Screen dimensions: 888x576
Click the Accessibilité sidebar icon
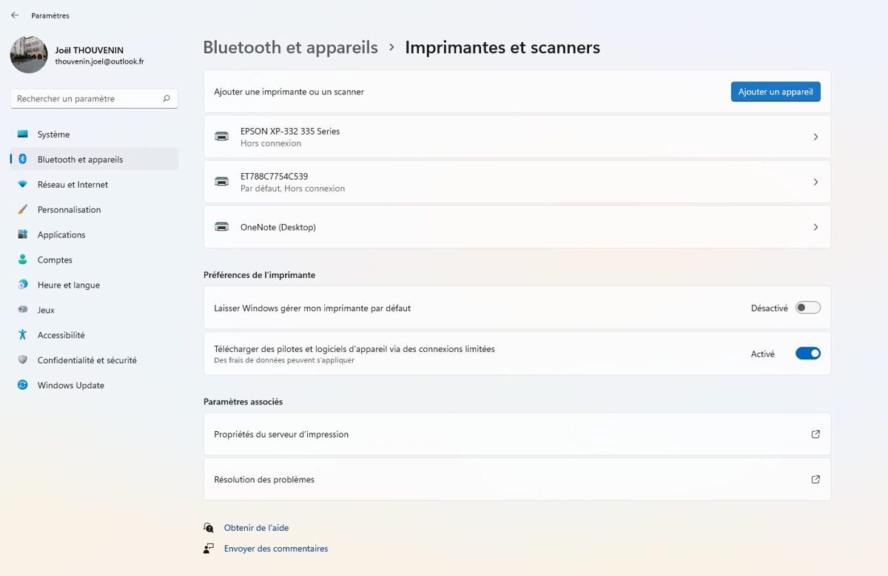coord(22,335)
